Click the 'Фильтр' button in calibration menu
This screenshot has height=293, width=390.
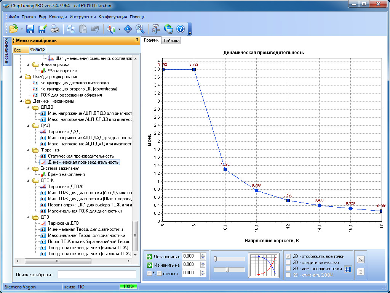point(37,49)
